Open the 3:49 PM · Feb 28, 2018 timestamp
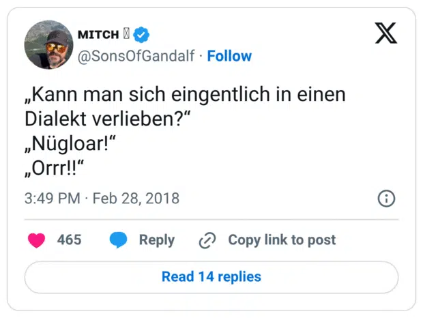 (x=102, y=199)
